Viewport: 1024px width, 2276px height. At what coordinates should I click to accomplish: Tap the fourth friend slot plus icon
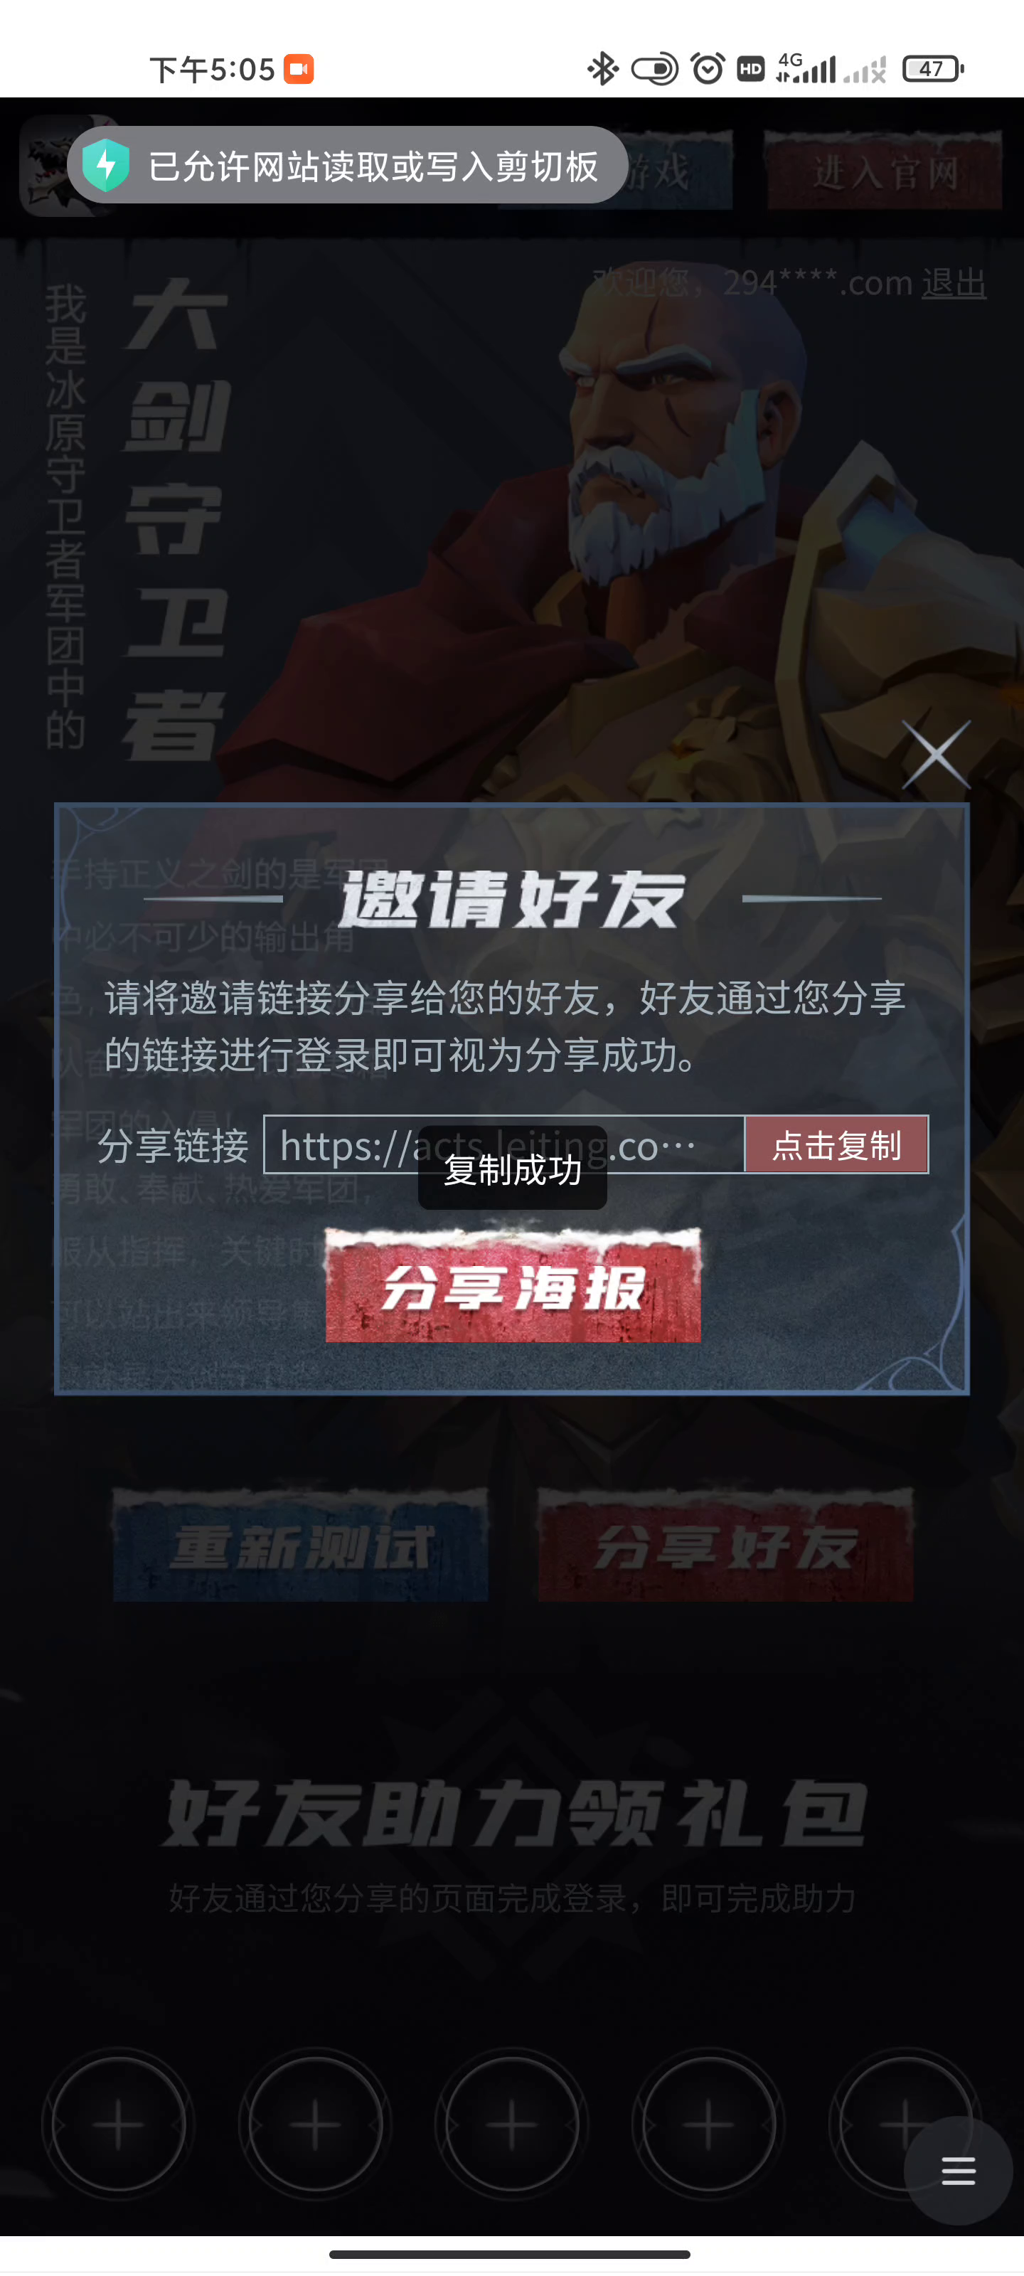[x=708, y=2125]
